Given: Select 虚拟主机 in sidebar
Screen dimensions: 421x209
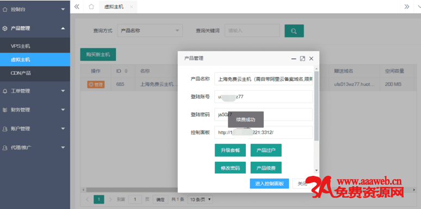Looking at the screenshot, I should pos(35,60).
